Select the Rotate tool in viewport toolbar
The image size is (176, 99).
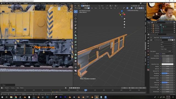tap(76, 21)
